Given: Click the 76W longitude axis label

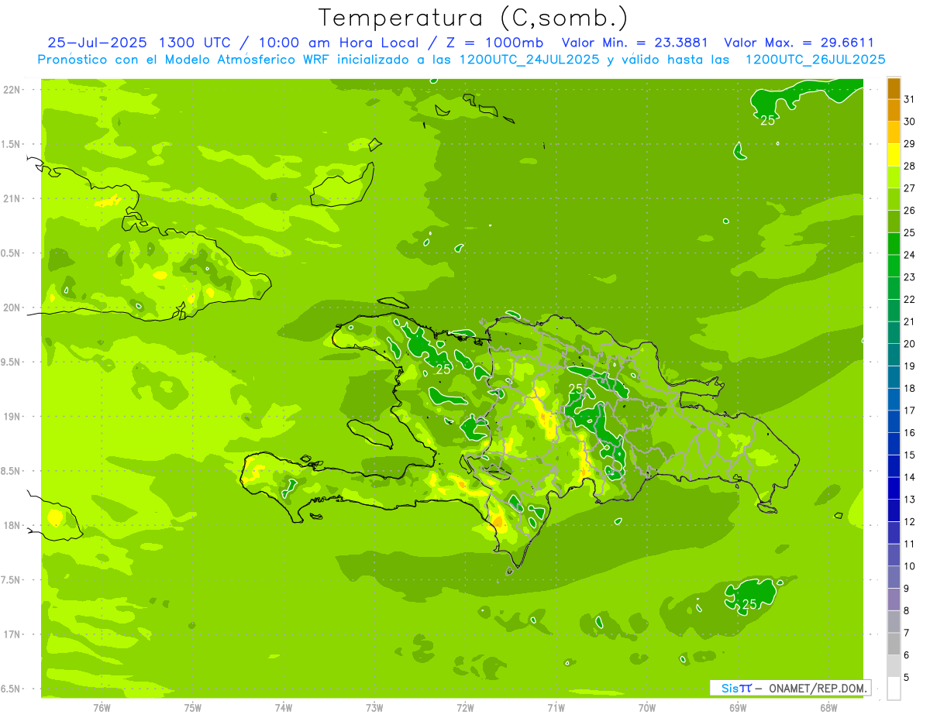Looking at the screenshot, I should 102,707.
